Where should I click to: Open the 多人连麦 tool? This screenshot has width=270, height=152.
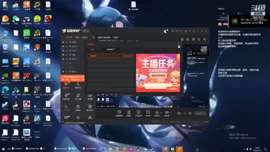78,97
